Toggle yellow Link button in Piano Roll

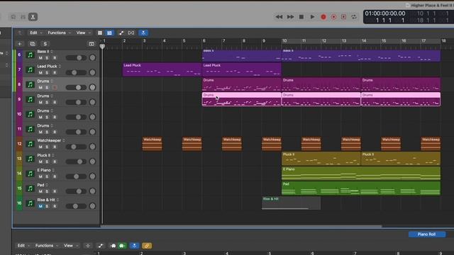(147, 246)
